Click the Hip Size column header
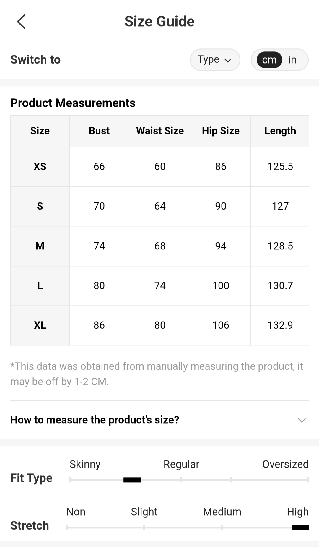Viewport: 319px width, 547px height. pos(221,131)
